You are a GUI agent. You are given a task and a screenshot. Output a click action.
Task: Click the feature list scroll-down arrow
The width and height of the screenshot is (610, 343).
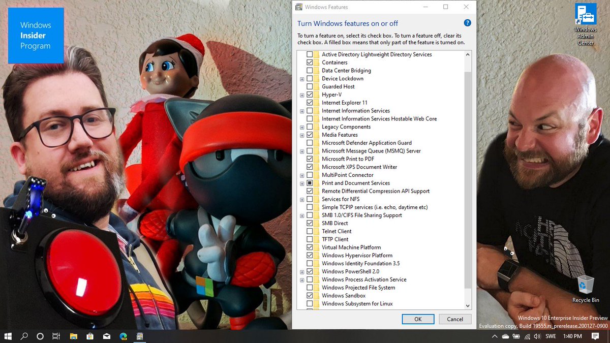pos(468,306)
